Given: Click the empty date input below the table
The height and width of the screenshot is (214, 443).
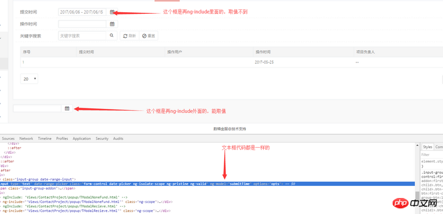Looking at the screenshot, I should [37, 108].
